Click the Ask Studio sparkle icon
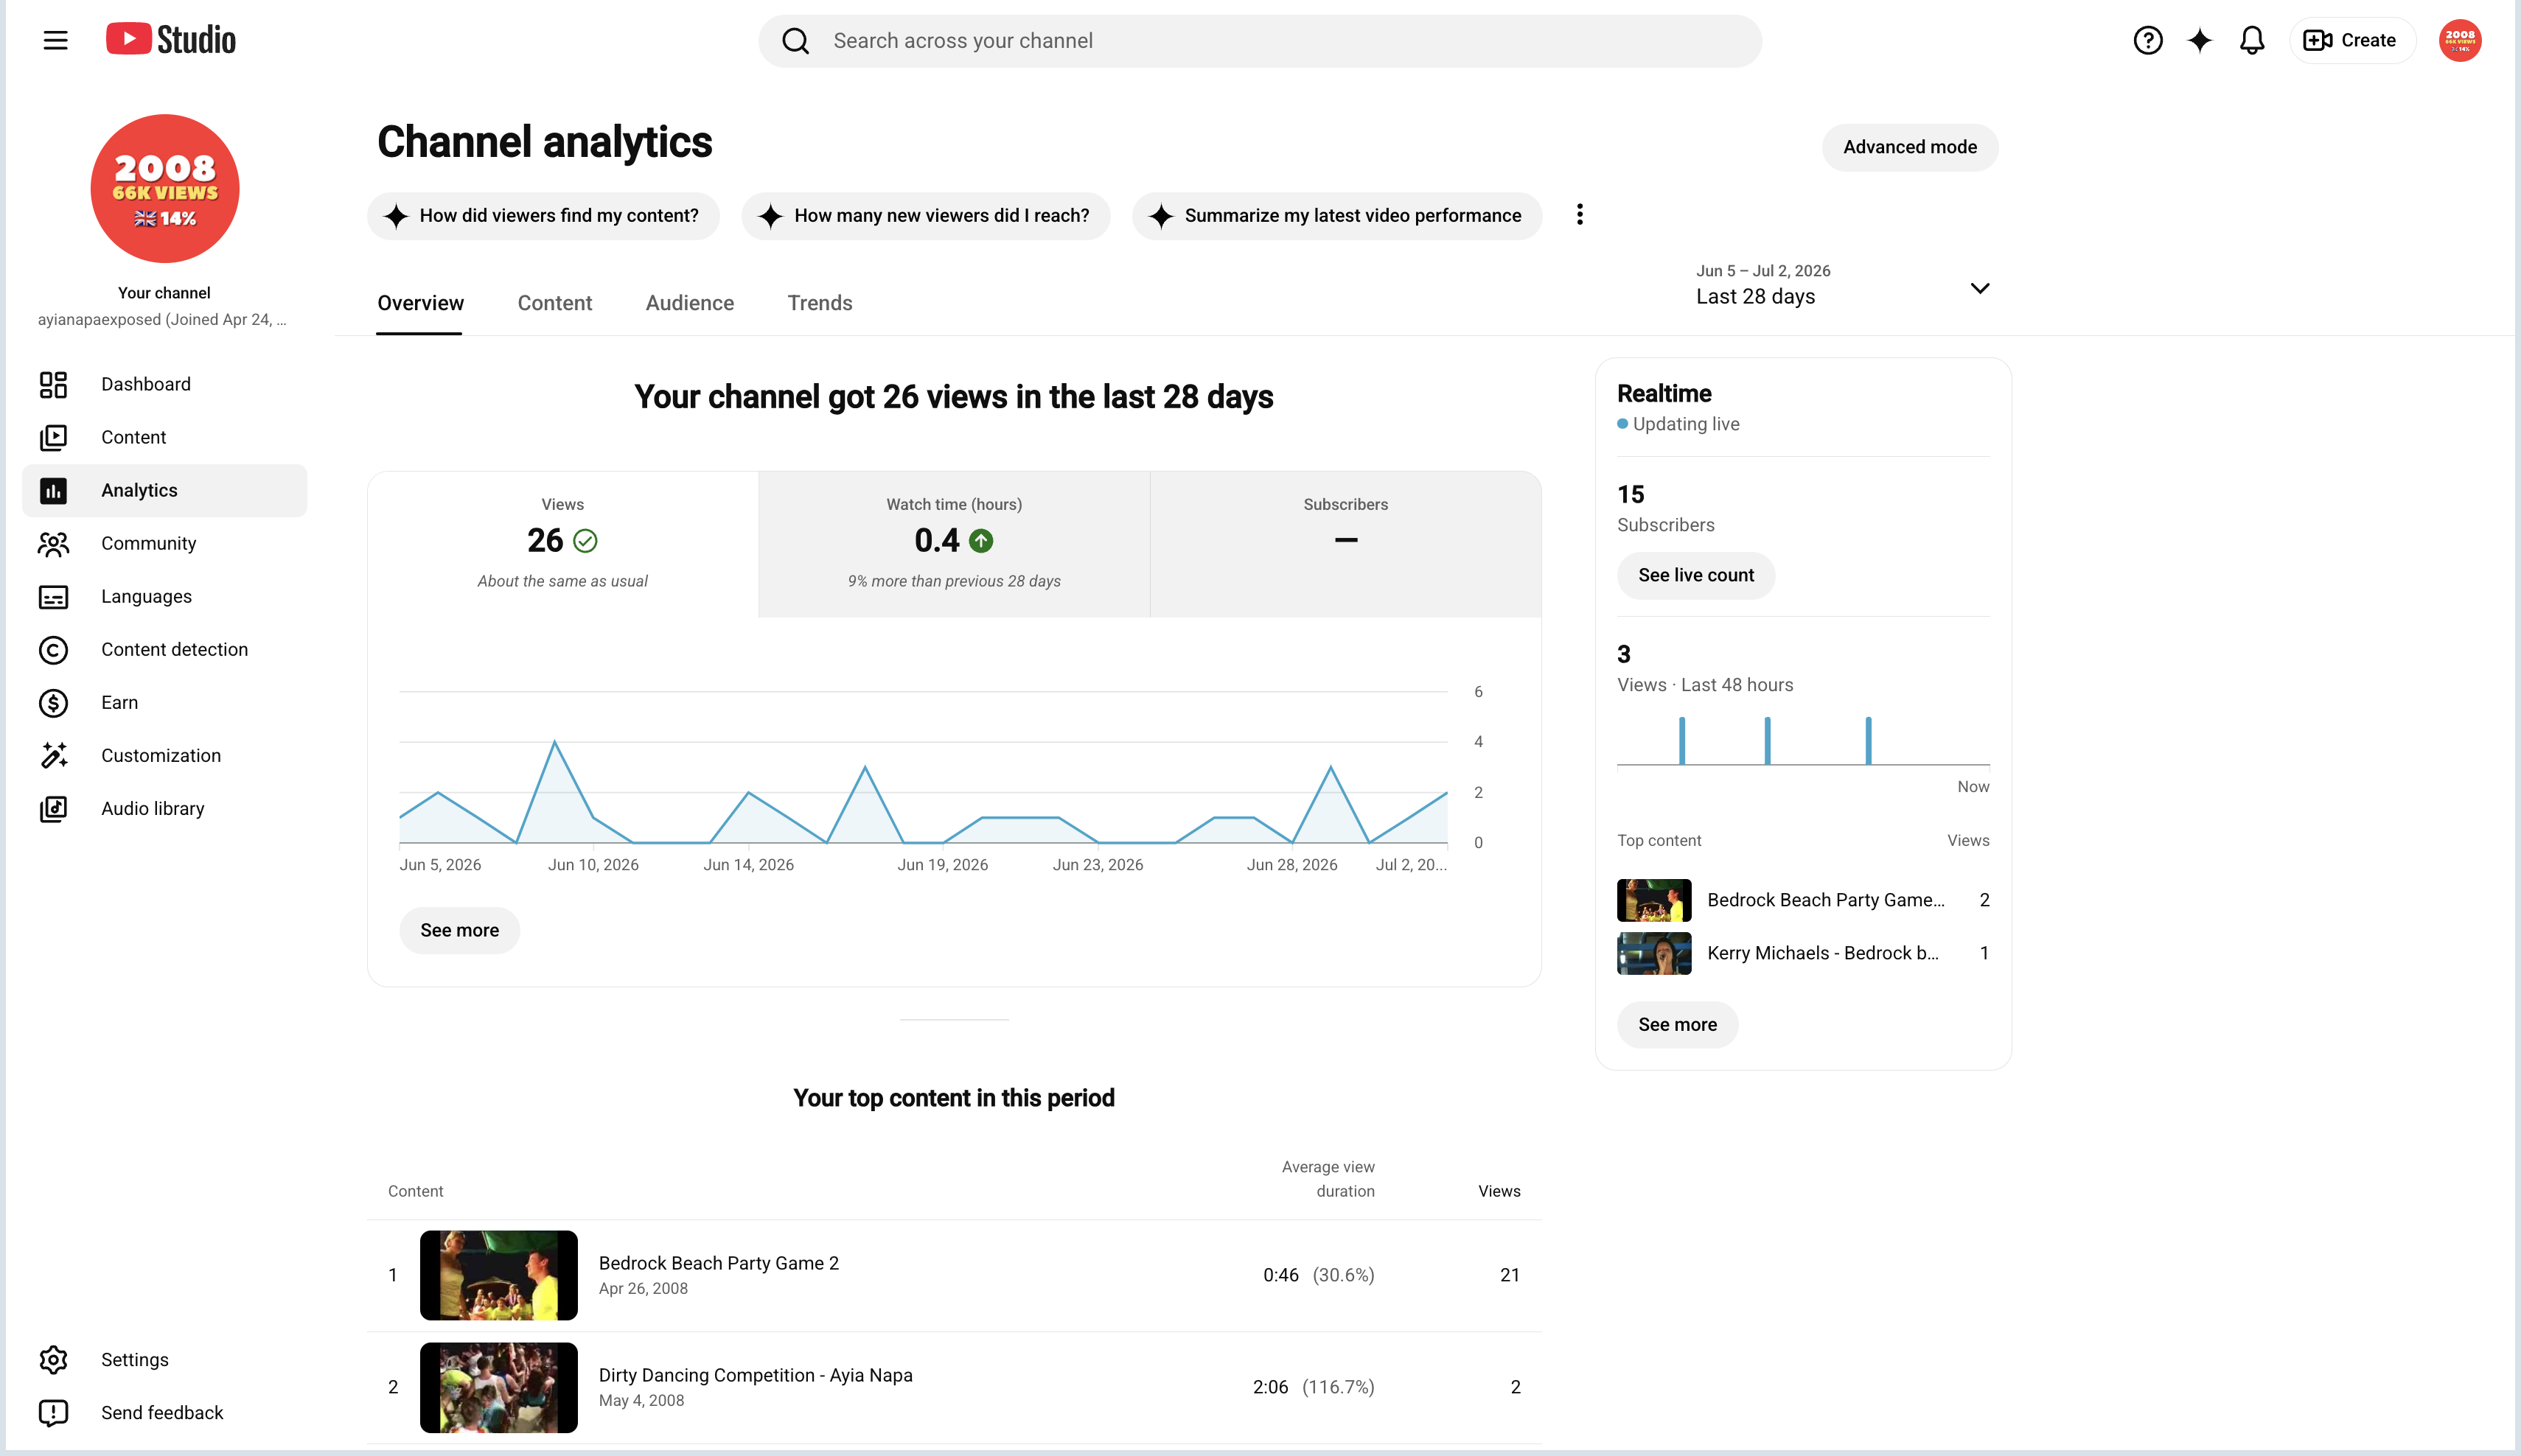 (2199, 41)
